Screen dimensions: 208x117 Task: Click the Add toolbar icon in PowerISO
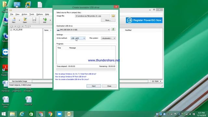tap(45, 20)
